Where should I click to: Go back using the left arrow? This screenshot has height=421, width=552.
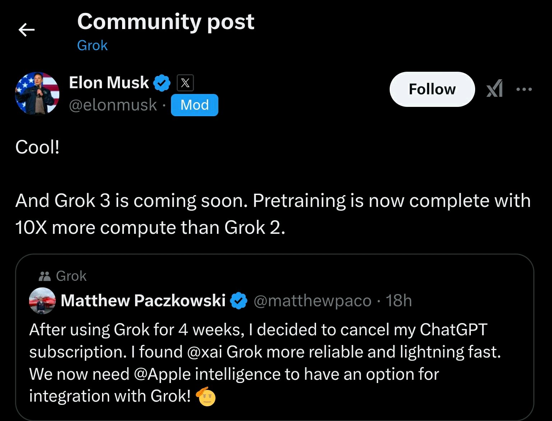coord(27,29)
